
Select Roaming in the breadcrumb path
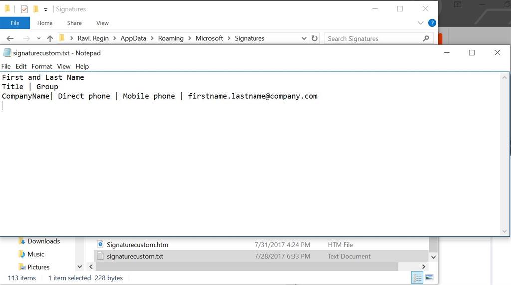point(171,38)
